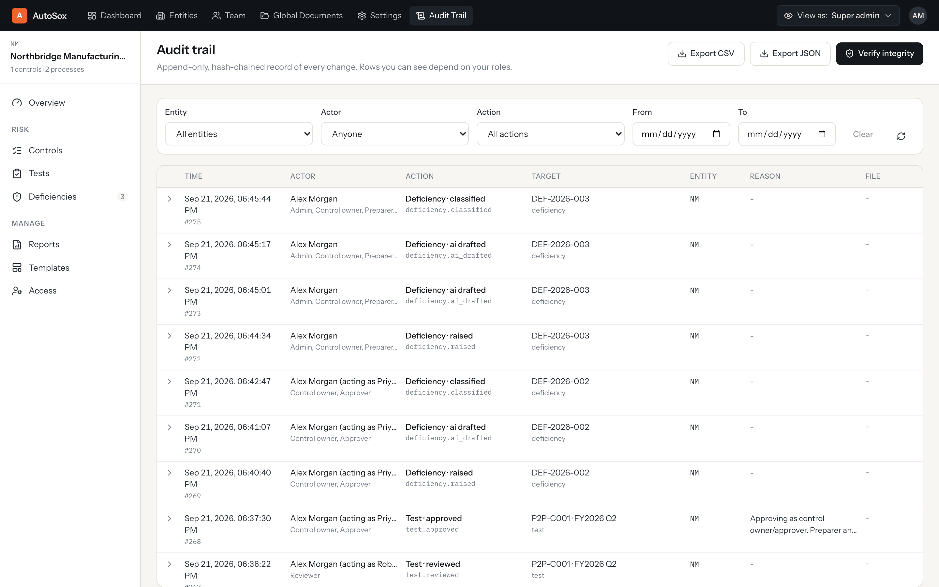This screenshot has height=587, width=939.
Task: Expand audit row #275
Action: pos(170,199)
